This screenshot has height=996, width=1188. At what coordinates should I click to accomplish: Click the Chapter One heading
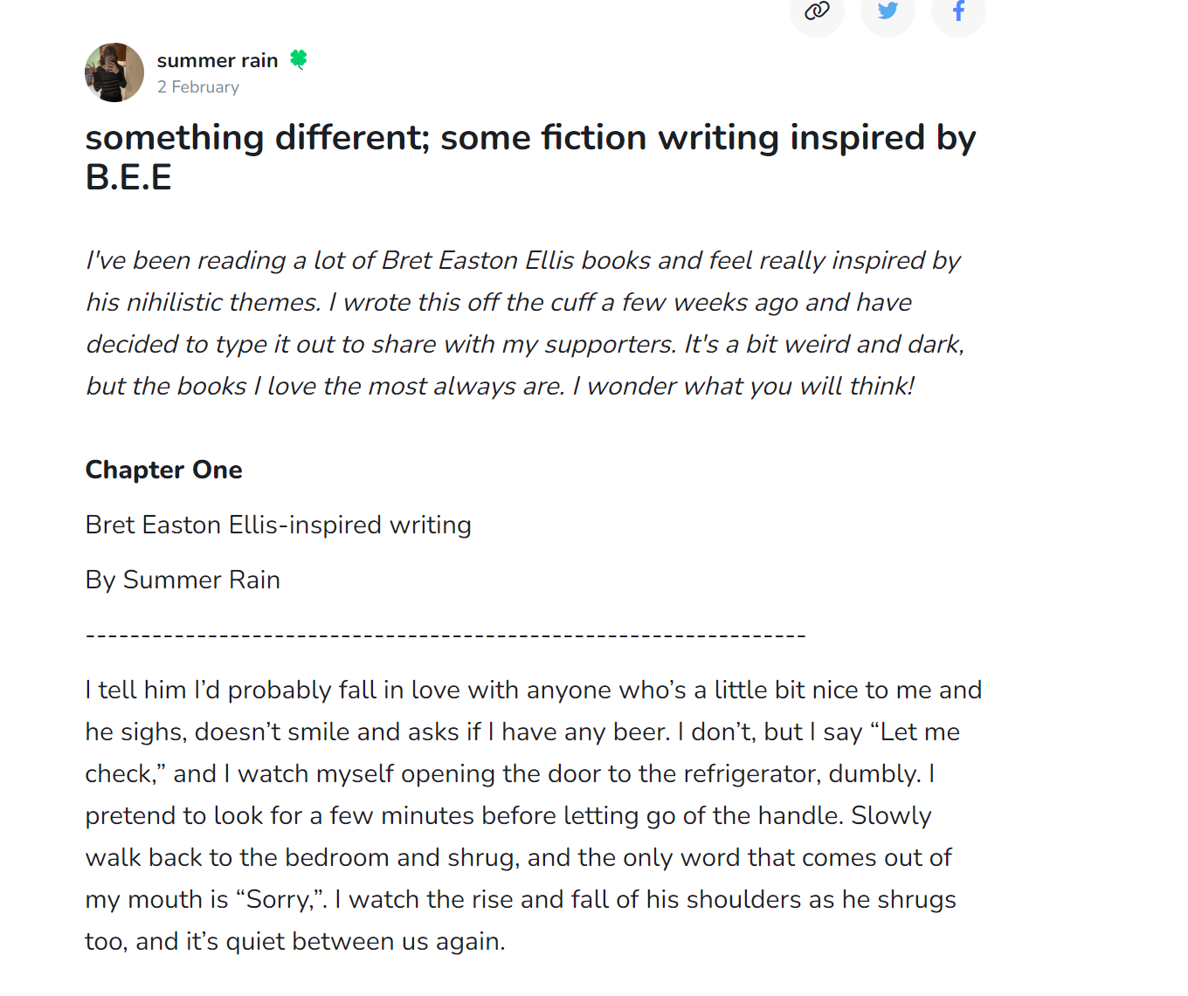164,470
